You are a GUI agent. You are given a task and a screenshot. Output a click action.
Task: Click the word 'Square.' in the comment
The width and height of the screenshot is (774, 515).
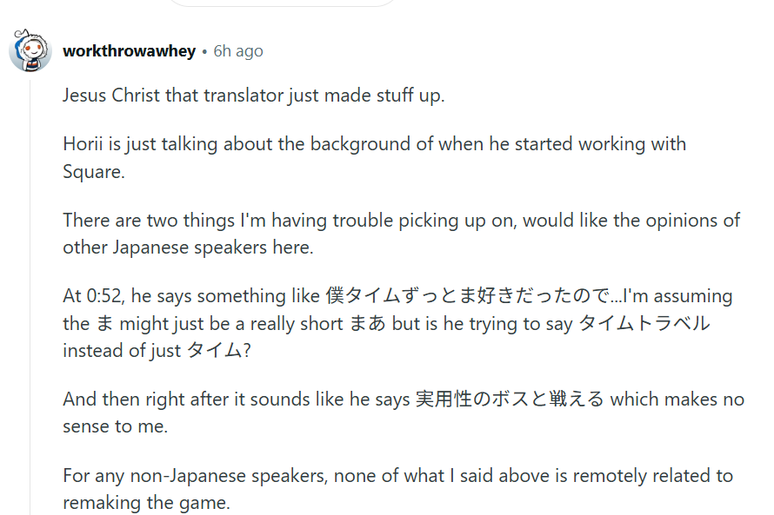click(94, 171)
